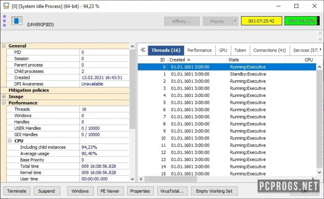The width and height of the screenshot is (324, 199).
Task: Click the Empty Working Set button
Action: pos(214,191)
